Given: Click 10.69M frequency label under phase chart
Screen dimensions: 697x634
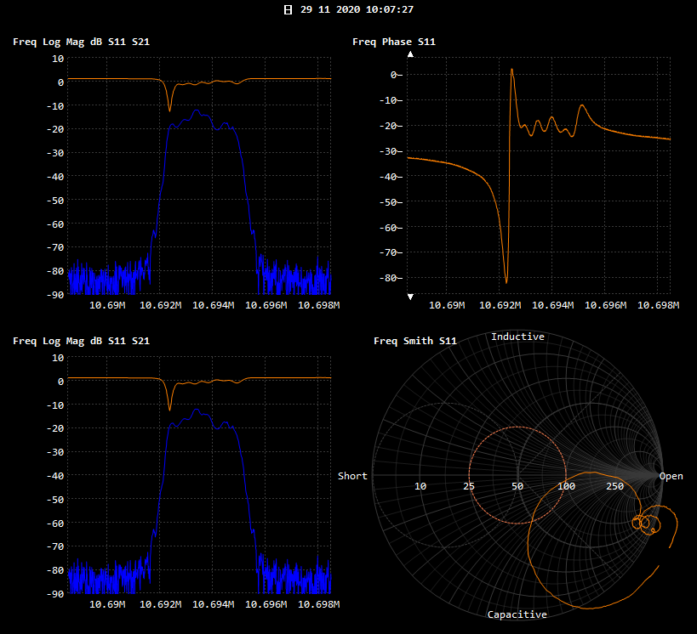Looking at the screenshot, I should click(447, 305).
